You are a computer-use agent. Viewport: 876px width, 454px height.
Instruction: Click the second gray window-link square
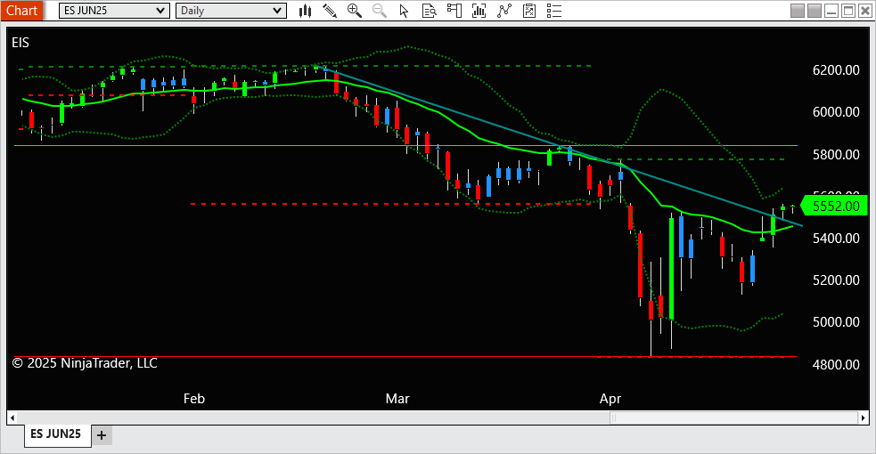tap(815, 11)
